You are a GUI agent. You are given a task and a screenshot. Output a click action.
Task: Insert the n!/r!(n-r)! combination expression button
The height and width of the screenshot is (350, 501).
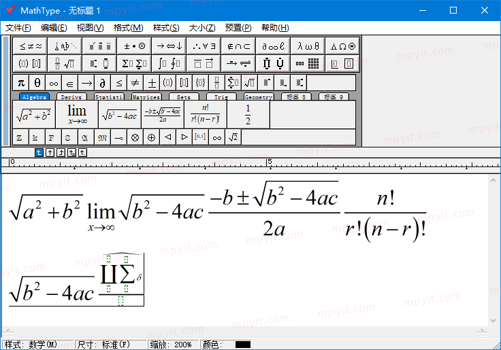[206, 115]
